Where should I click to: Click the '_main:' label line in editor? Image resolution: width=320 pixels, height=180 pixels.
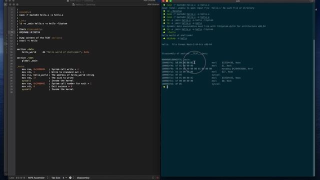(x=20, y=66)
